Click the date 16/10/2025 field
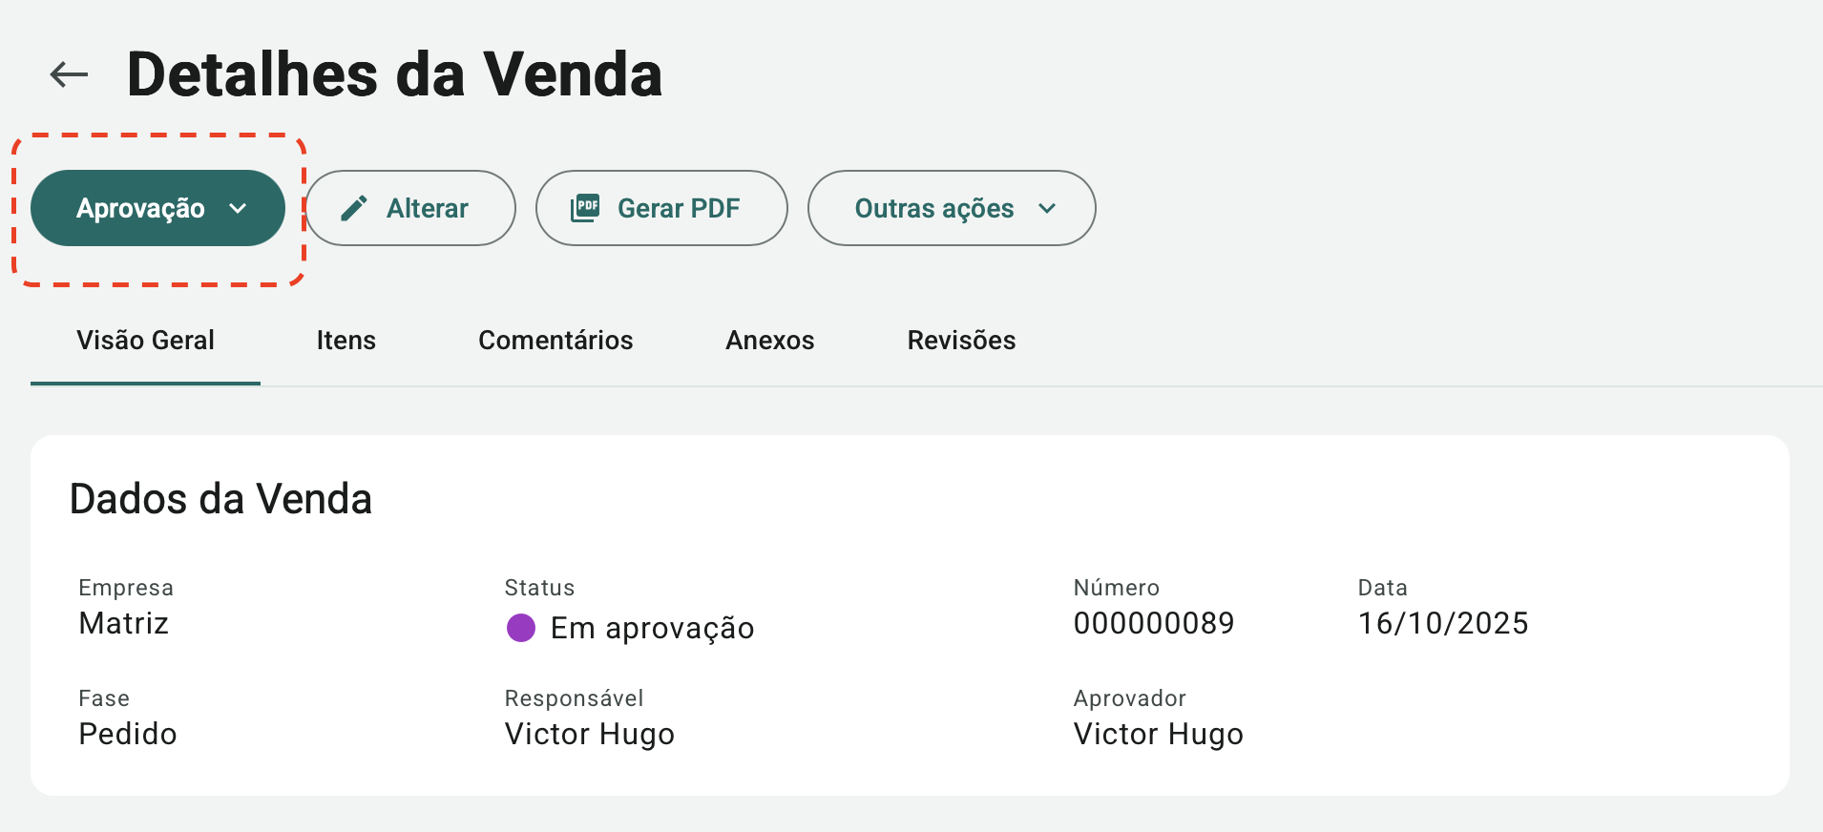This screenshot has height=832, width=1823. pos(1442,623)
